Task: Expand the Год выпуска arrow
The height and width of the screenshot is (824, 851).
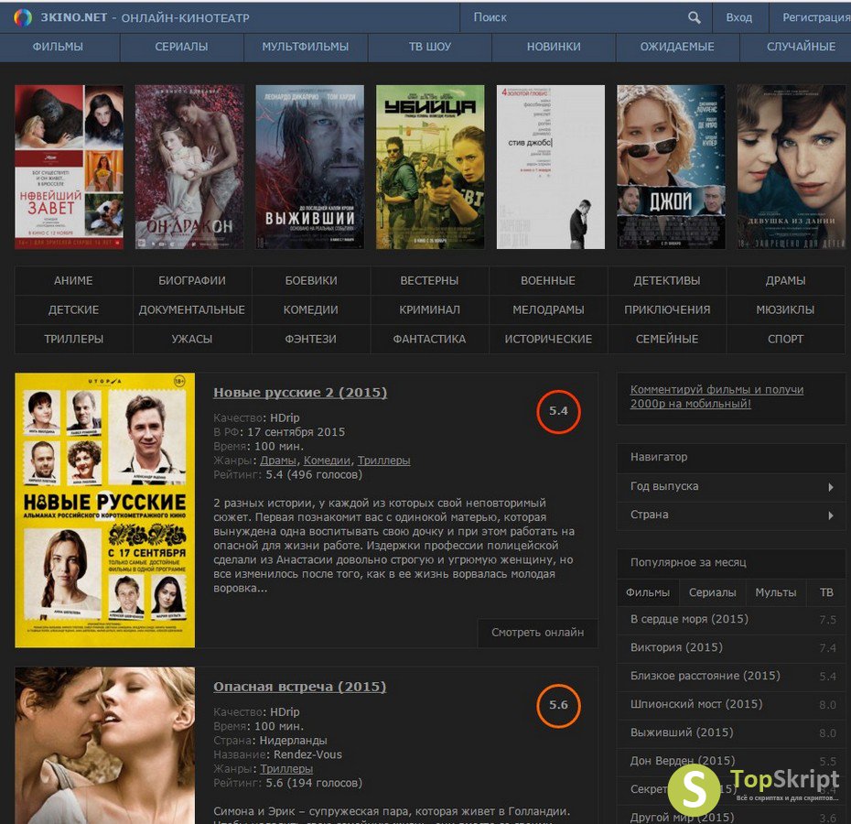Action: tap(831, 487)
